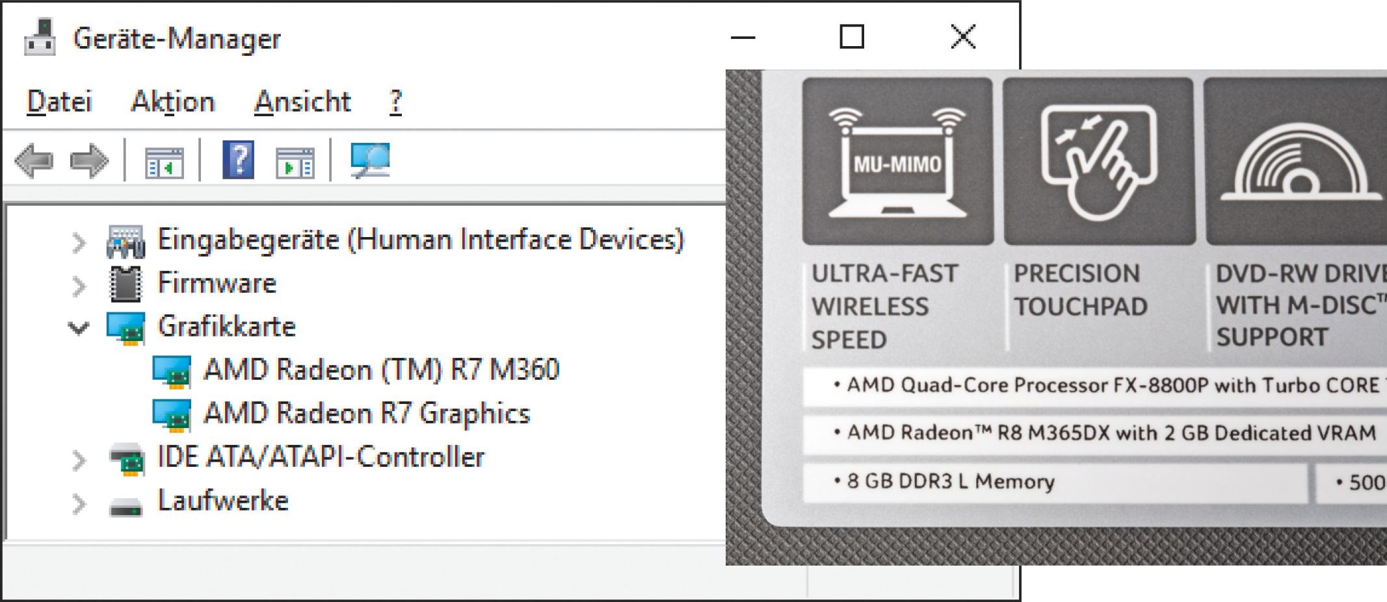Scan for hardware changes using monitor icon

(370, 160)
